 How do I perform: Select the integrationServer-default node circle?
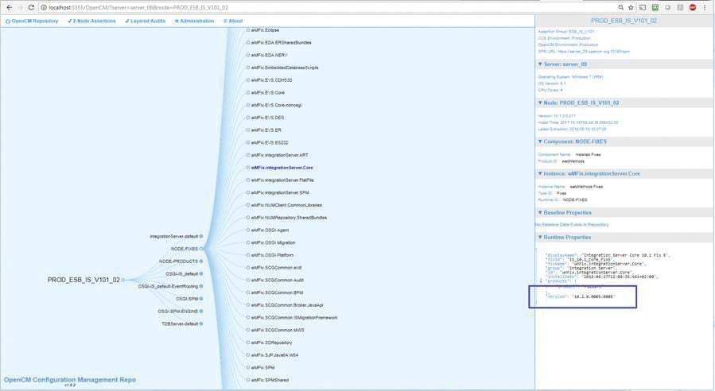click(x=201, y=237)
